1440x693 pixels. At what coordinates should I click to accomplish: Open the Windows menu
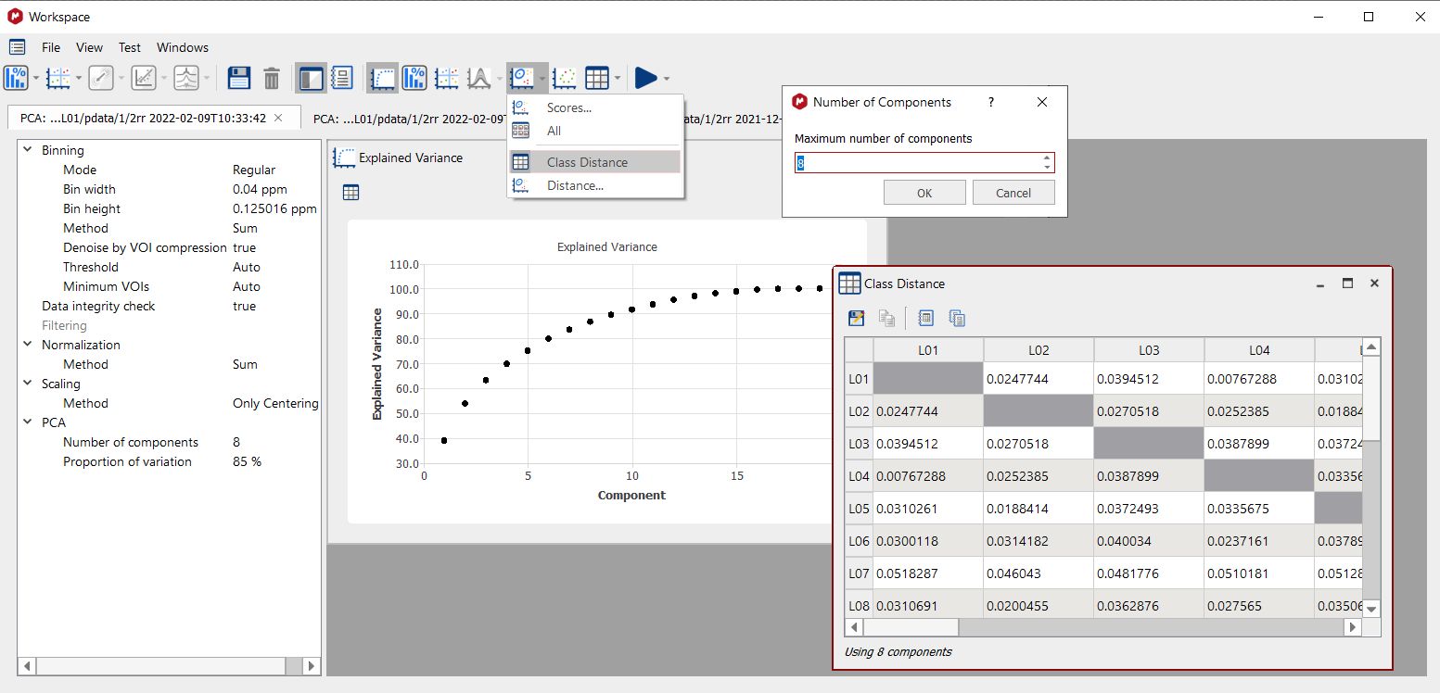[x=183, y=47]
